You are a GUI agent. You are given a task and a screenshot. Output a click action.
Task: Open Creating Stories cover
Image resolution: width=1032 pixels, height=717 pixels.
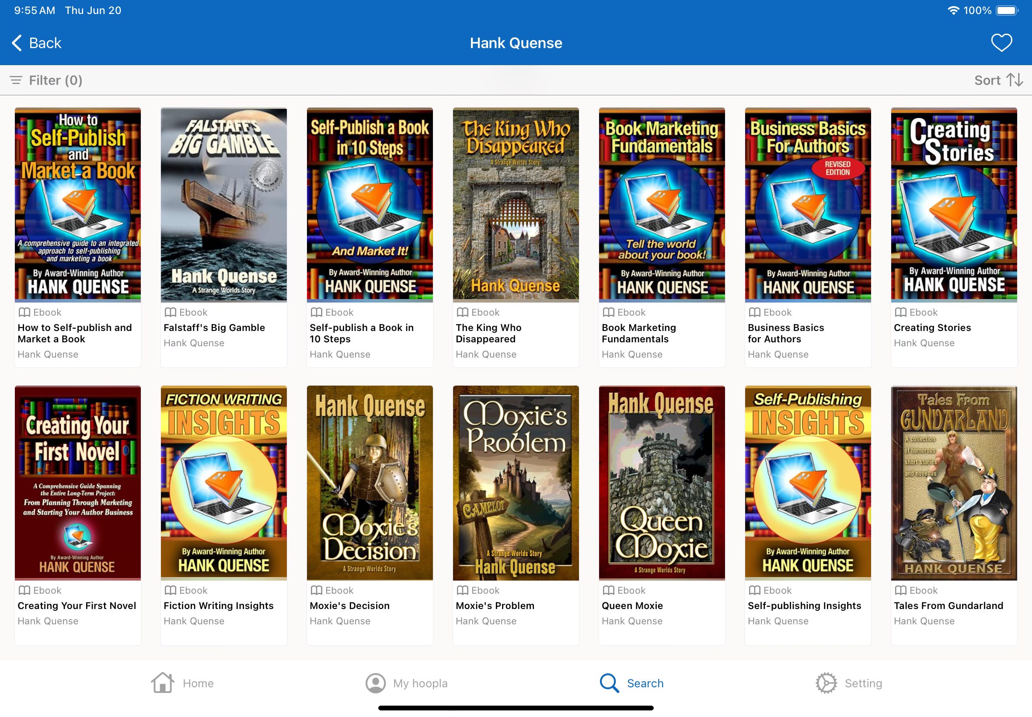[954, 205]
